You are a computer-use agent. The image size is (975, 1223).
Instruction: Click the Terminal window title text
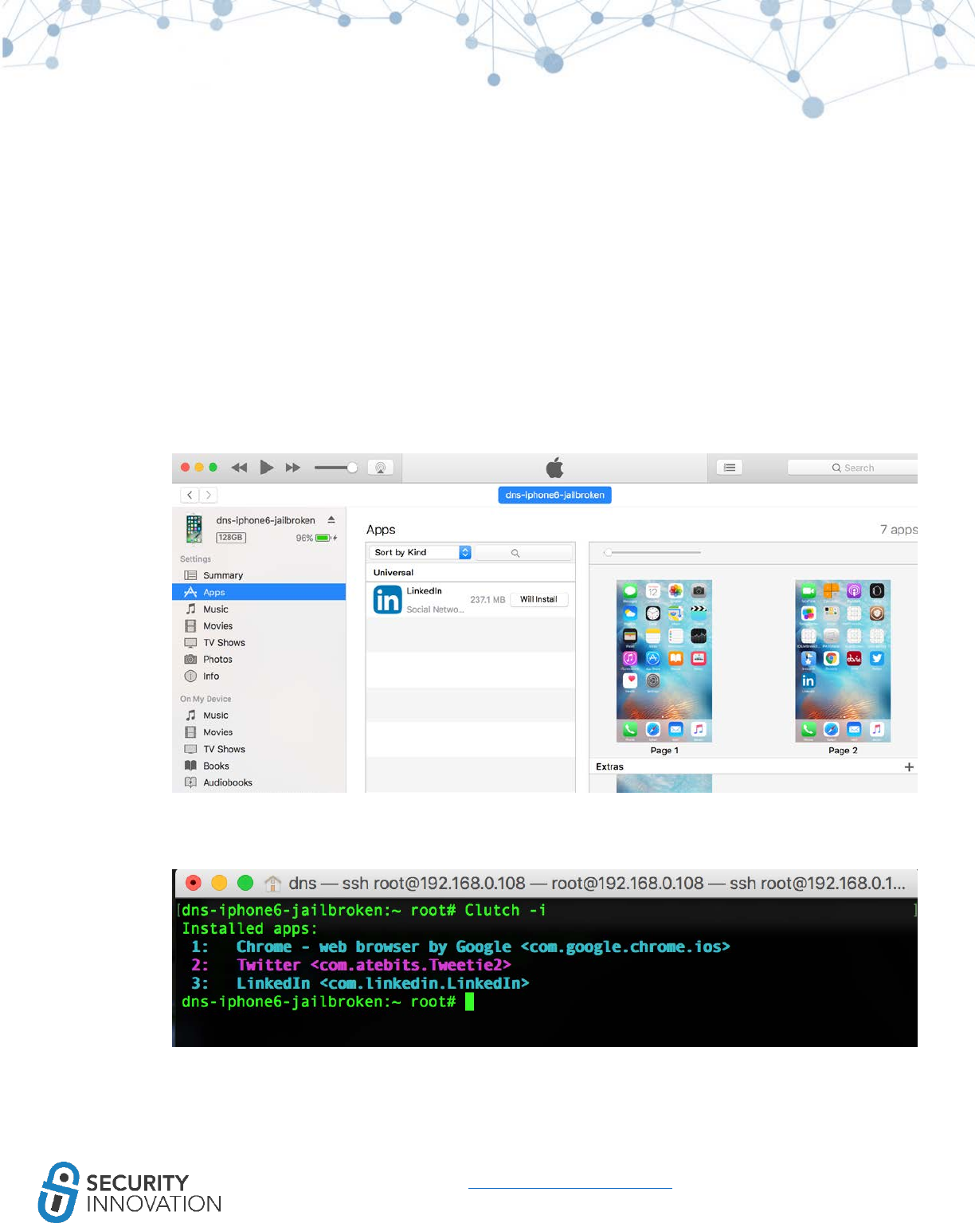pyautogui.click(x=597, y=883)
